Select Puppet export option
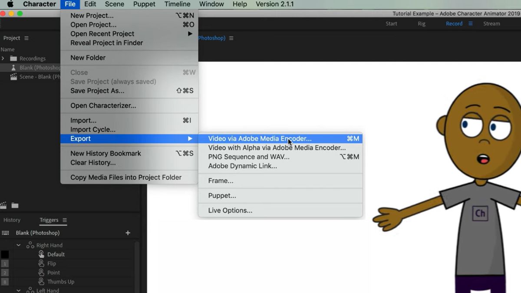Screen dimensions: 521x293 pyautogui.click(x=280, y=196)
